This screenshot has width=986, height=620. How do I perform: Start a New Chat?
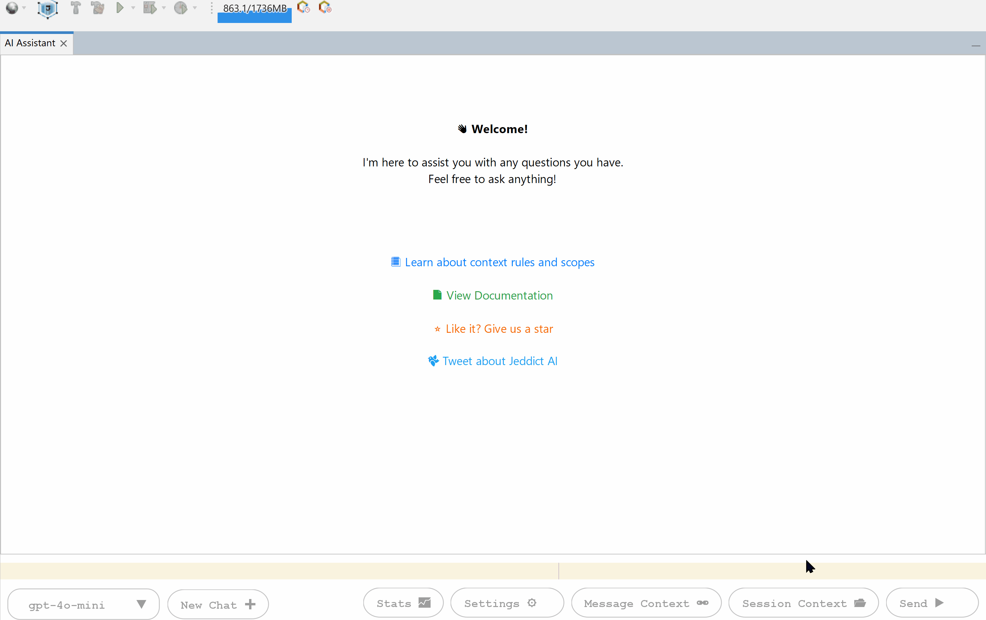tap(218, 604)
